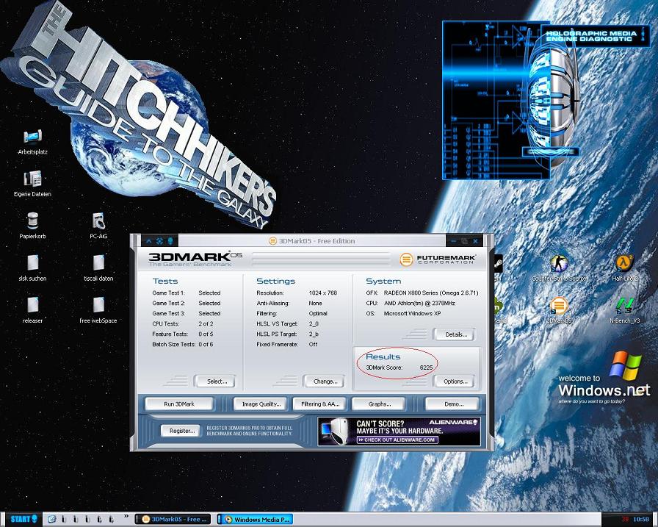Start the Demo... button
Viewport: 658px width, 527px height.
(453, 404)
